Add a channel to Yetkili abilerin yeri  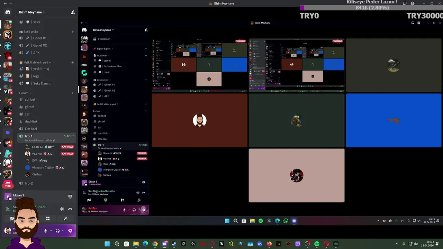(72, 63)
